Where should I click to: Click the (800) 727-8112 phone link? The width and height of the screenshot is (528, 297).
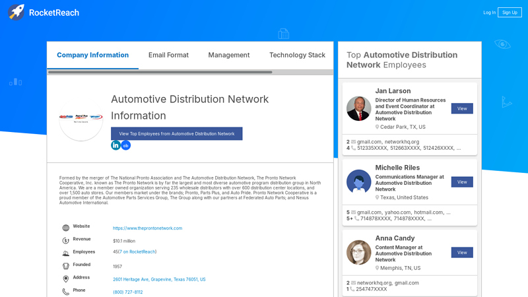click(127, 292)
